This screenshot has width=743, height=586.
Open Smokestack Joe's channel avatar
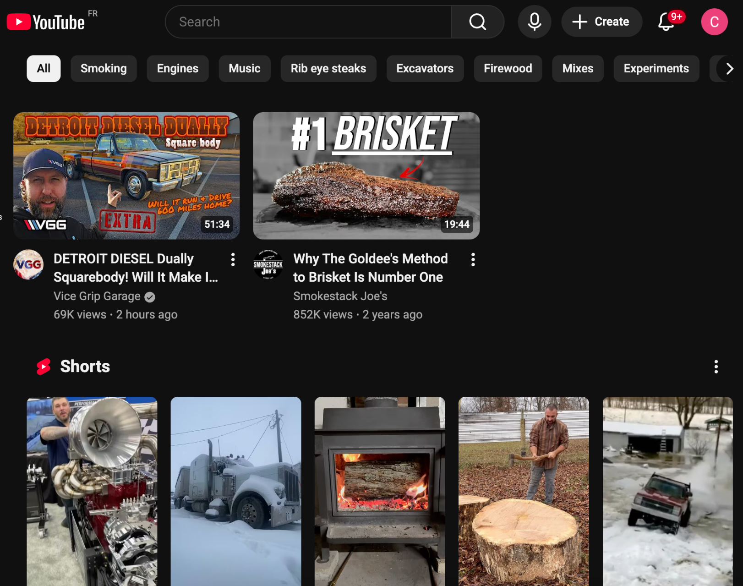click(x=268, y=264)
